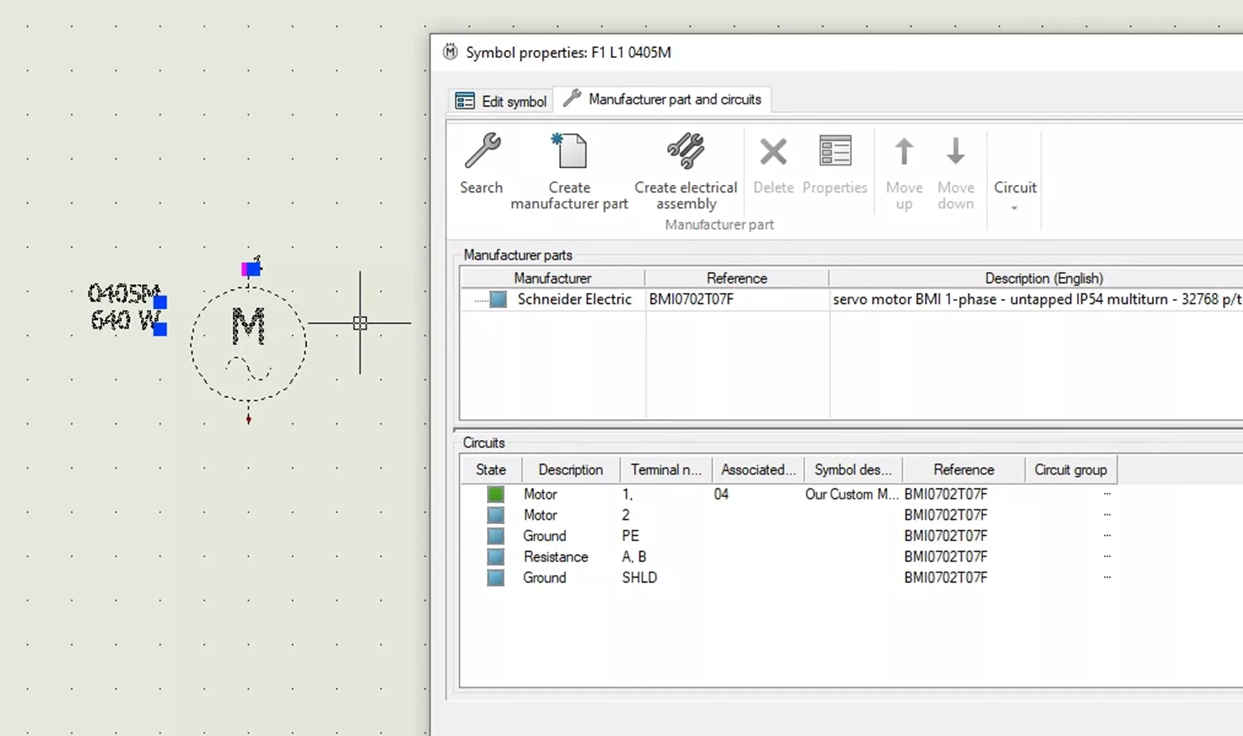
Task: Select the Ground circuit description in PE row
Action: click(x=544, y=536)
